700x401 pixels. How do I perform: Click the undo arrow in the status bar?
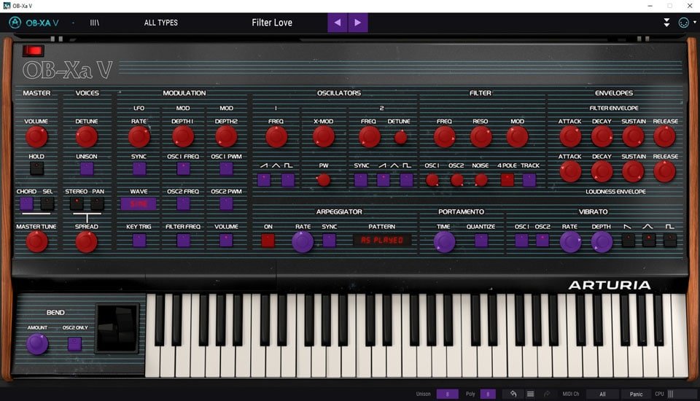point(513,394)
